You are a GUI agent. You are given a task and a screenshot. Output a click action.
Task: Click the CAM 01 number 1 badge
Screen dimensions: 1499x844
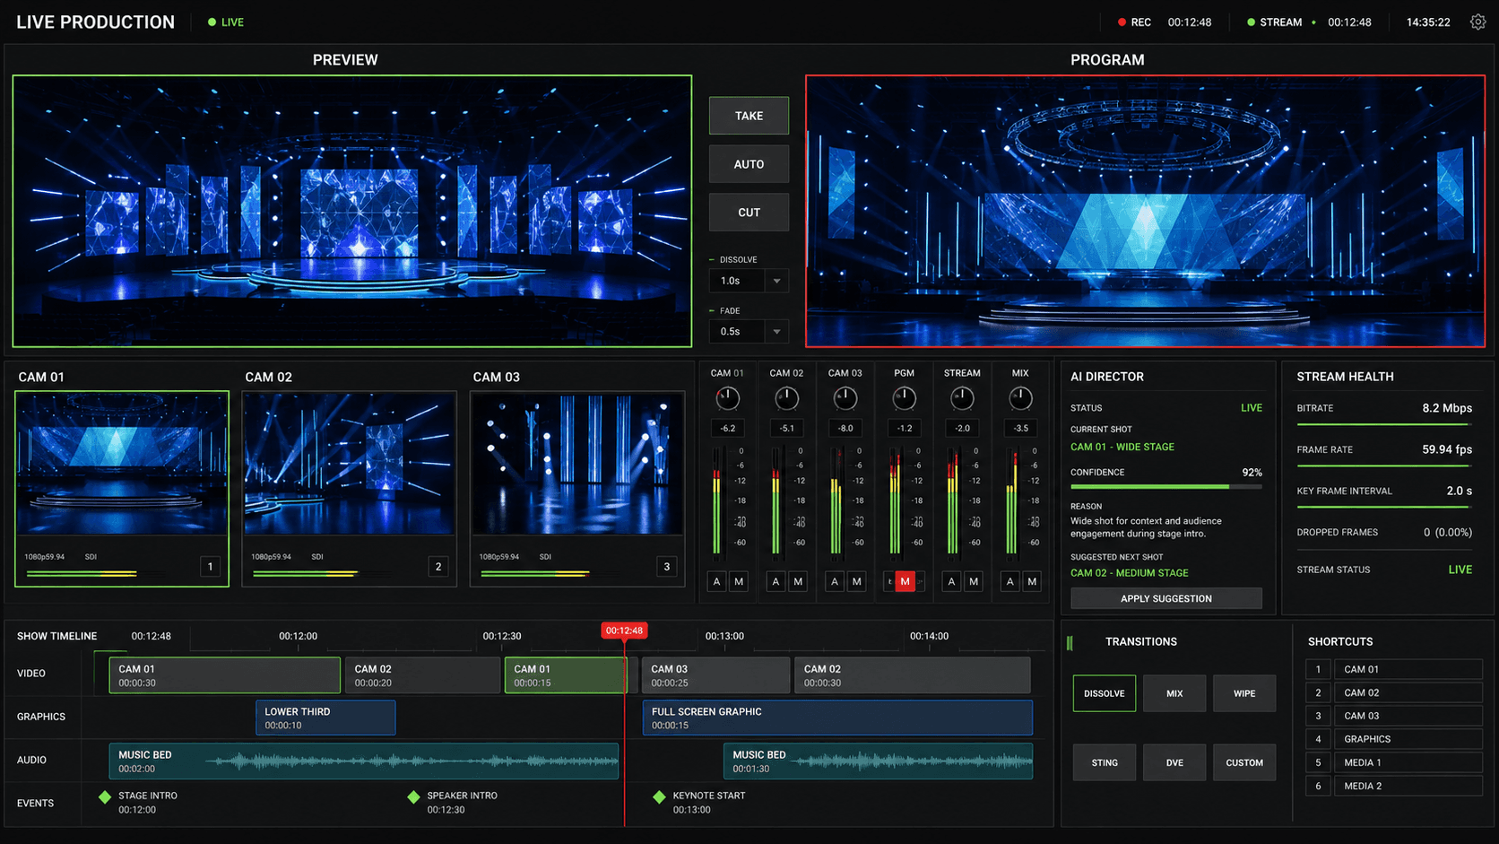pyautogui.click(x=211, y=566)
